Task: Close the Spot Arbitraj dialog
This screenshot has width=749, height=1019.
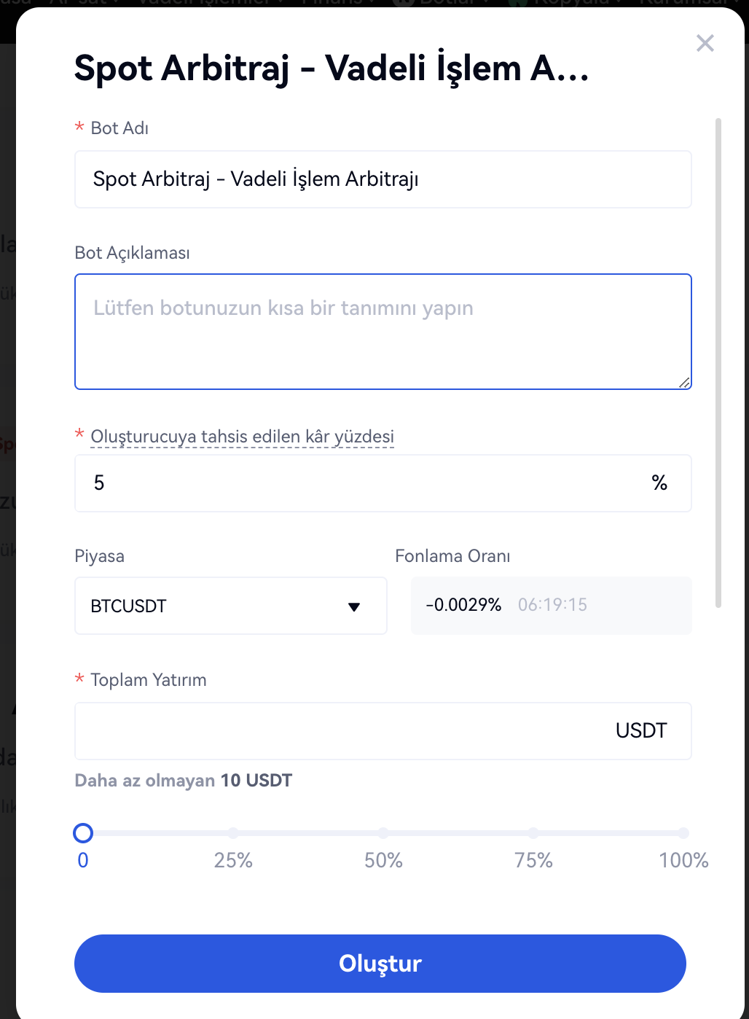Action: (705, 43)
